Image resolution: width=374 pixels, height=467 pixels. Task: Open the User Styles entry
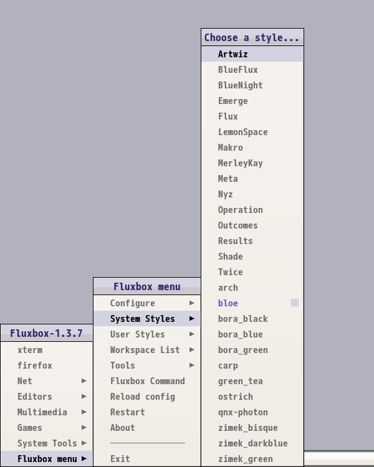(x=146, y=334)
